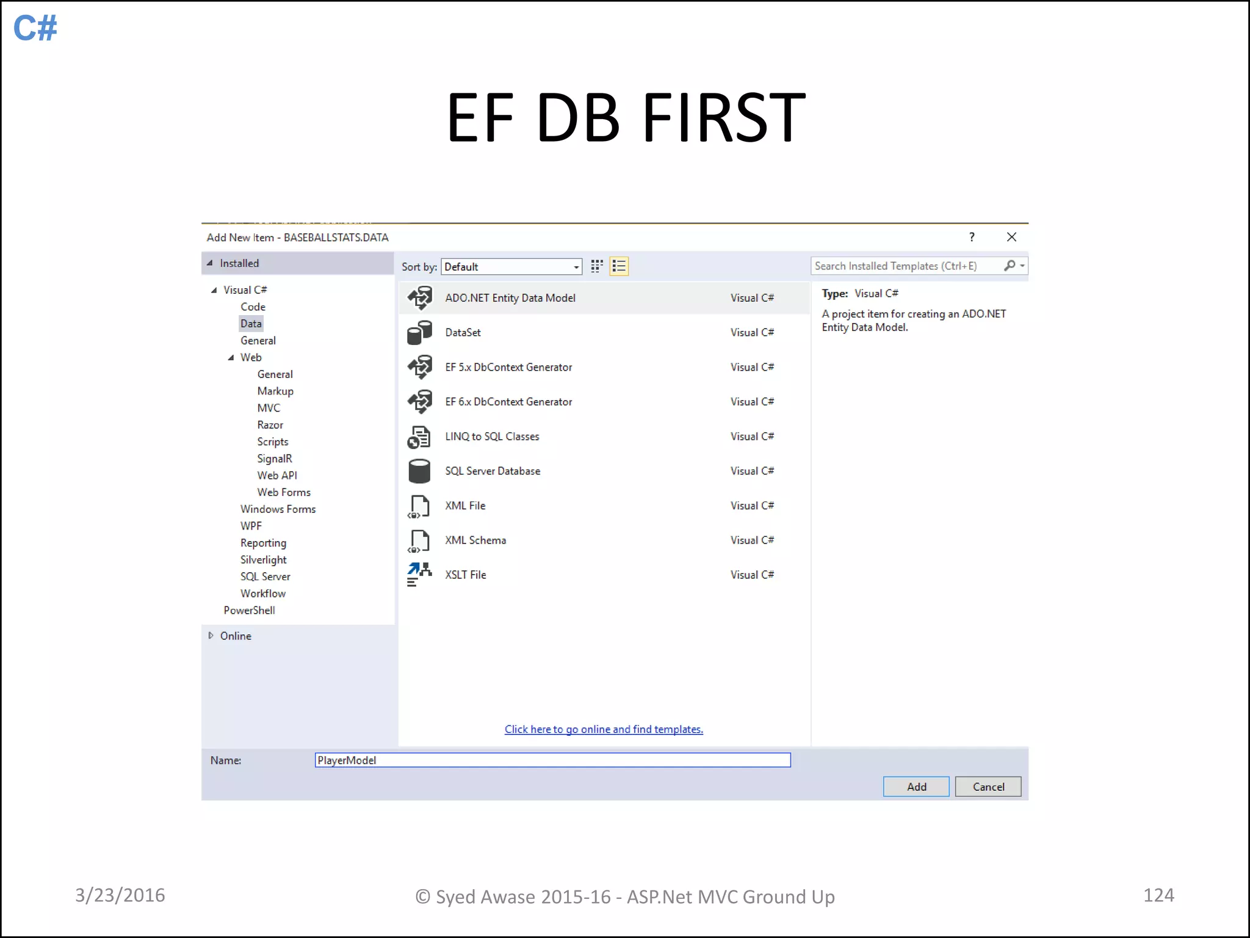Select the Web Forms category
Screen dimensions: 1250x938
284,492
